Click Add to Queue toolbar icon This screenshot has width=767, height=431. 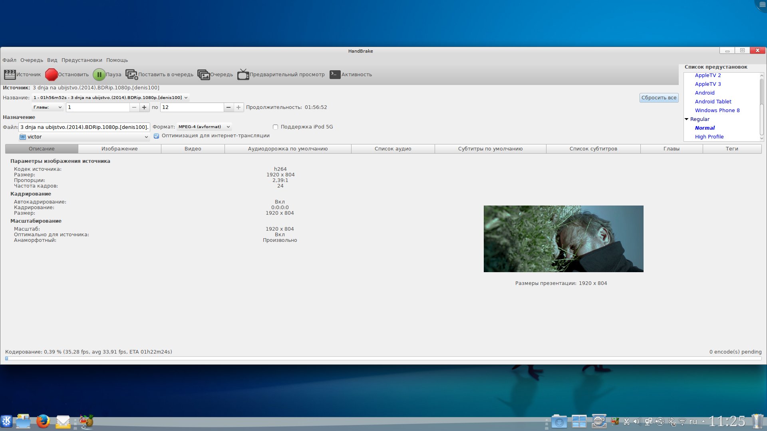pos(131,75)
